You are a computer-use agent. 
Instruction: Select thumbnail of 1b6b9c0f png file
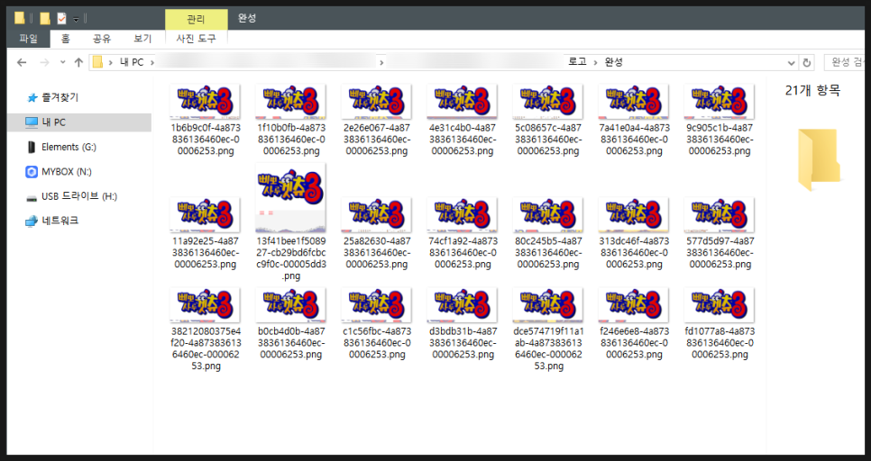coord(205,102)
